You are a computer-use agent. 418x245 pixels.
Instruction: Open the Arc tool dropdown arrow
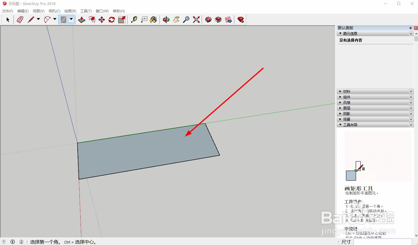pyautogui.click(x=55, y=19)
